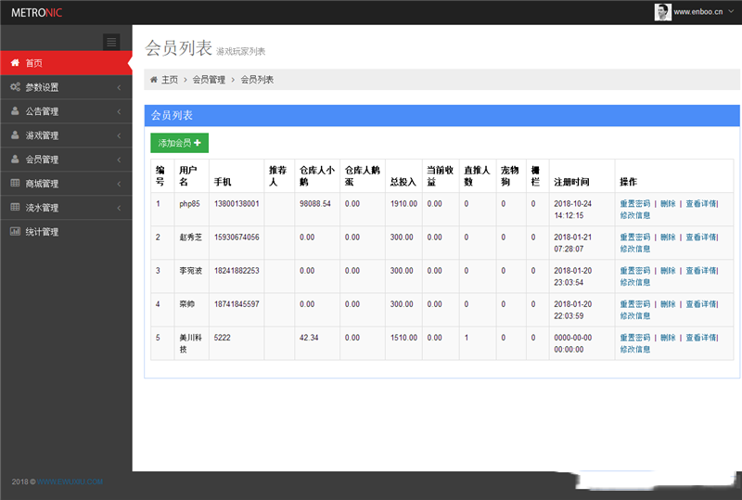This screenshot has height=500, width=742.
Task: Expand 流水管理 submenu arrow
Action: 119,208
